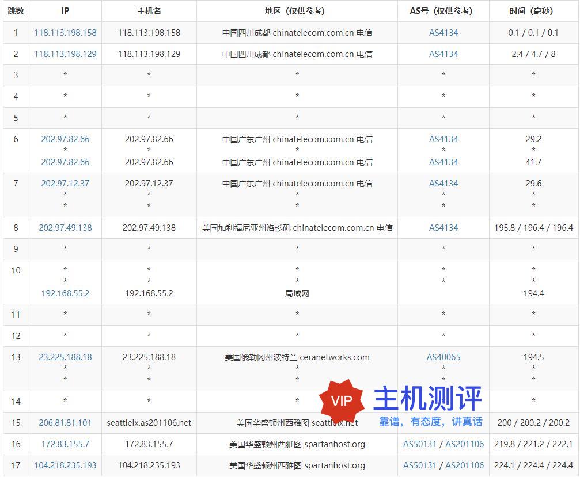Select the hop 17 location 美国华盛顿州西雅图 spartanhost.org
Viewport: 580px width, 477px height.
click(x=297, y=465)
